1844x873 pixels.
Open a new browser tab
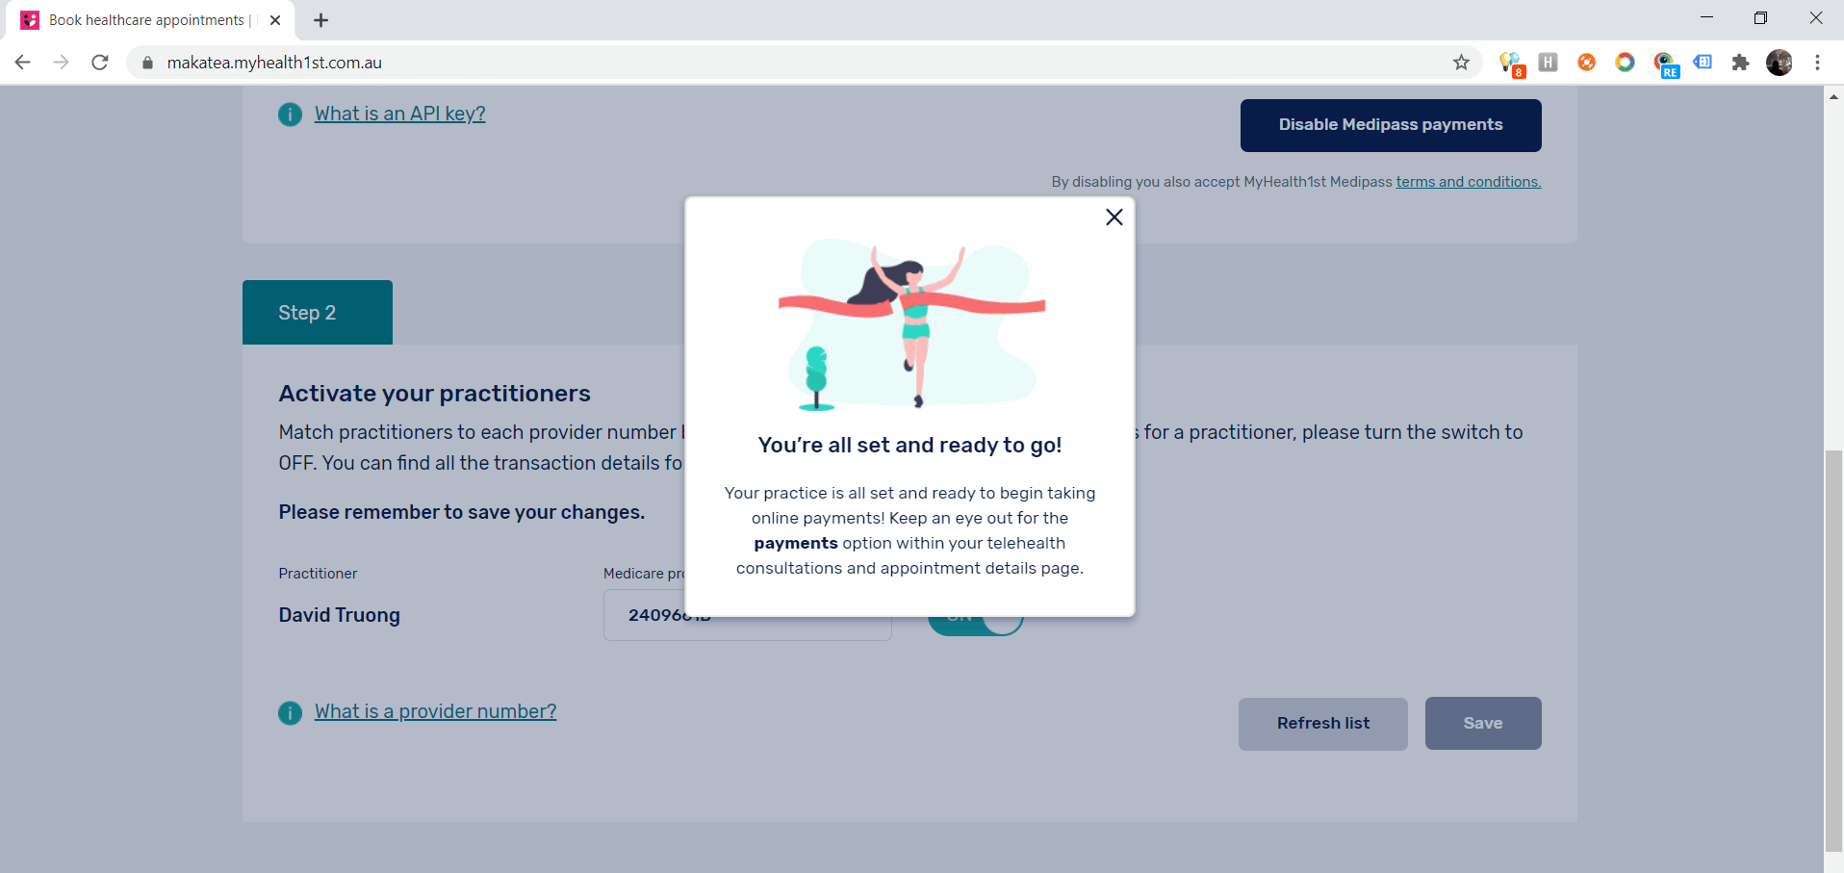pos(321,20)
